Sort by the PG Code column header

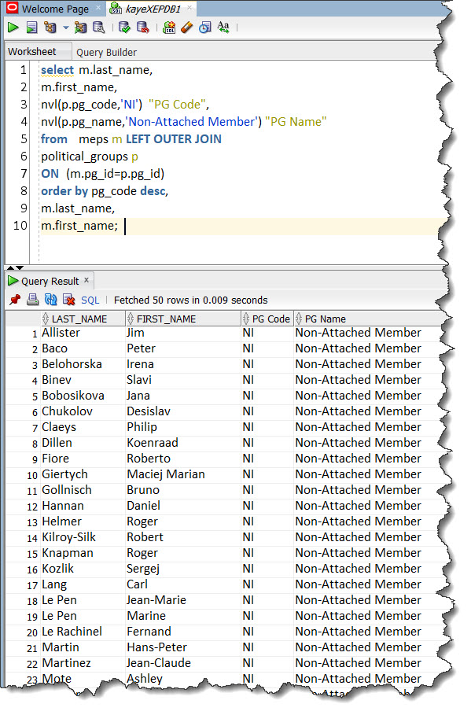point(270,319)
